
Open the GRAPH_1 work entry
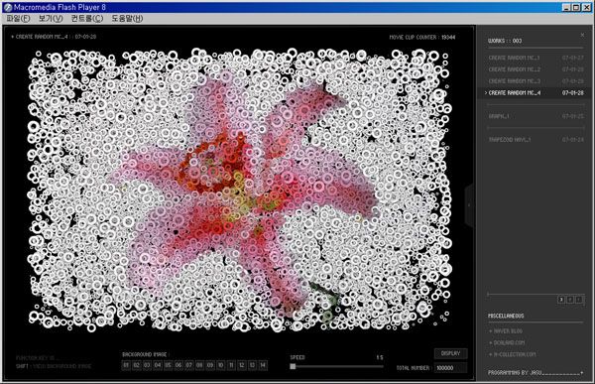[535, 116]
